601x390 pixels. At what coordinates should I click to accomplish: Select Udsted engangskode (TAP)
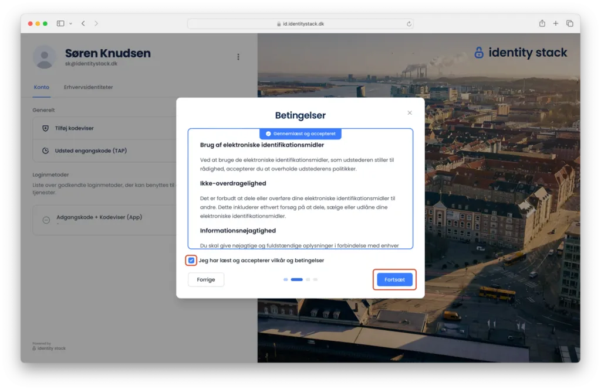[104, 150]
